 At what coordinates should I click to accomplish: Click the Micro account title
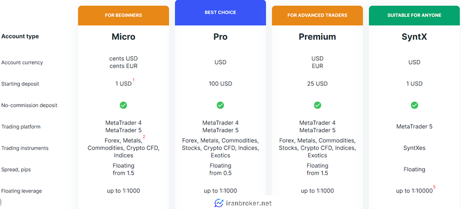point(123,37)
